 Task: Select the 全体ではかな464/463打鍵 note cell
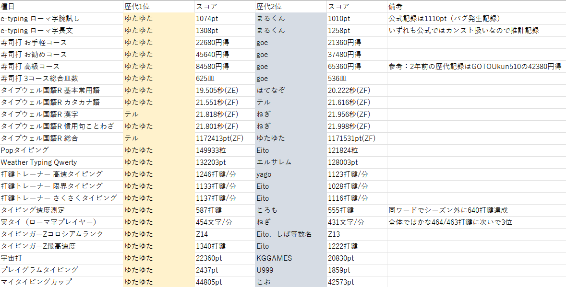[477, 222]
